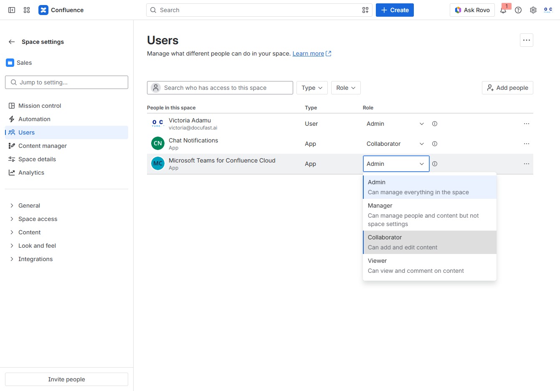Select the Admin role option
Image resolution: width=560 pixels, height=391 pixels.
[430, 187]
